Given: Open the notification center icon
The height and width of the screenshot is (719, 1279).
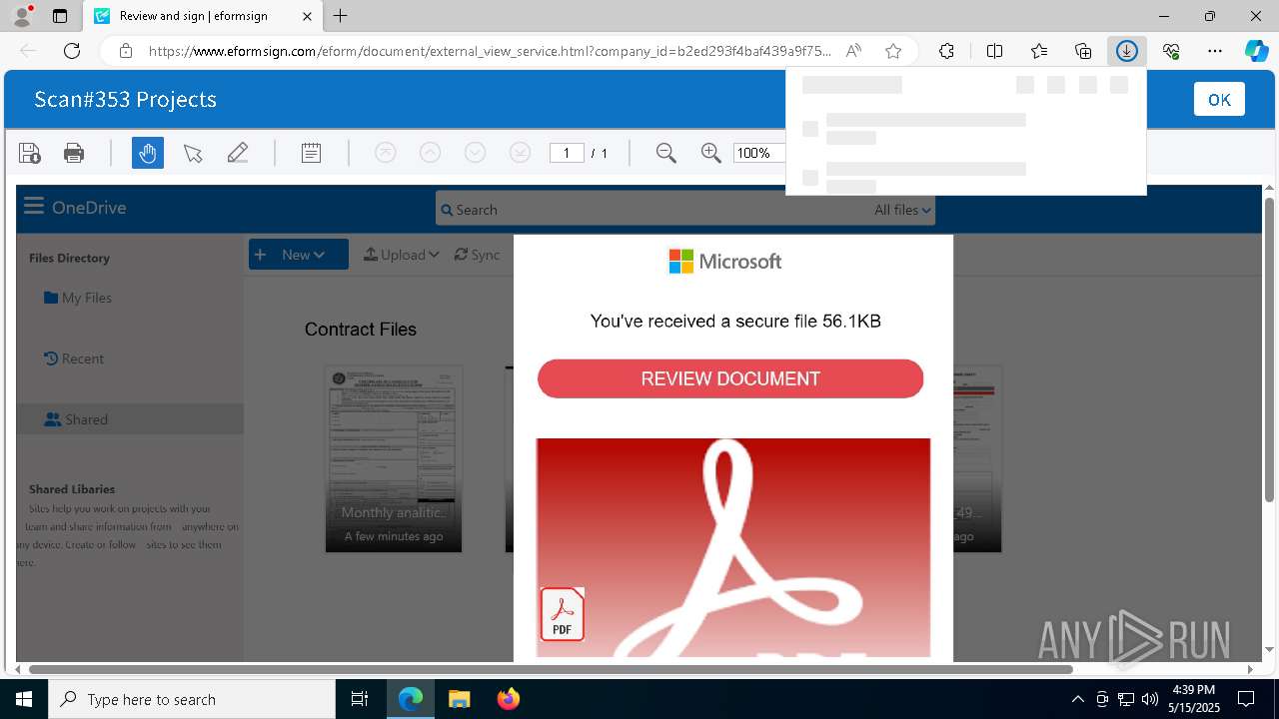Looking at the screenshot, I should pyautogui.click(x=1246, y=699).
